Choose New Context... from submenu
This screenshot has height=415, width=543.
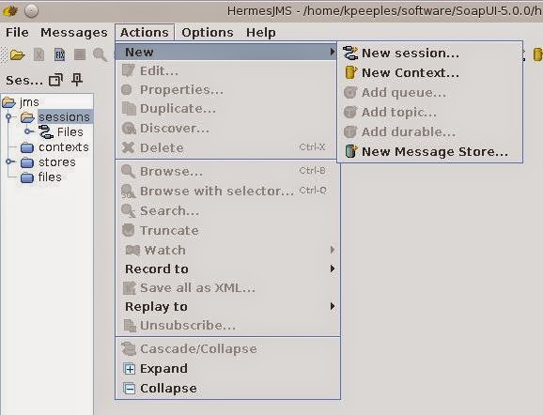tap(429, 72)
